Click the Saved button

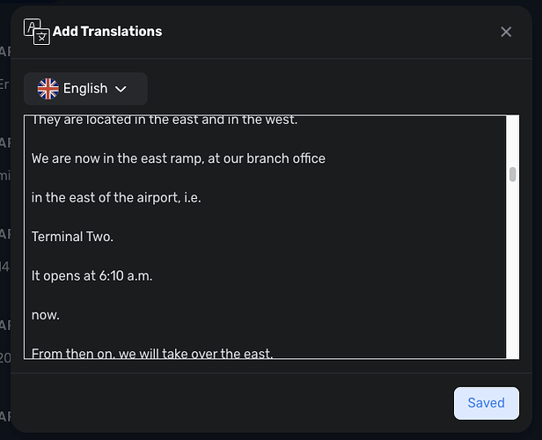click(x=486, y=403)
